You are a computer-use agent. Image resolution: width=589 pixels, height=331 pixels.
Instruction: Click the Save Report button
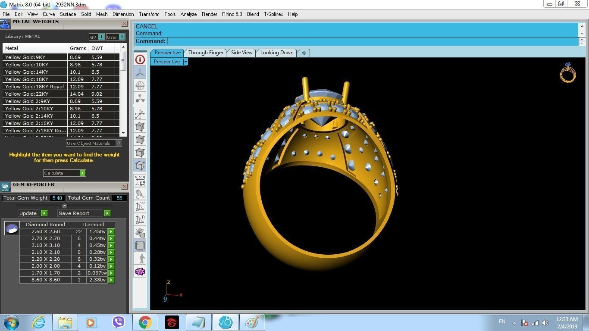pyautogui.click(x=84, y=213)
